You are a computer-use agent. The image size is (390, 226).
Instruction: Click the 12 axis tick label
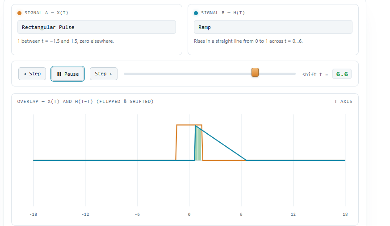[293, 214]
